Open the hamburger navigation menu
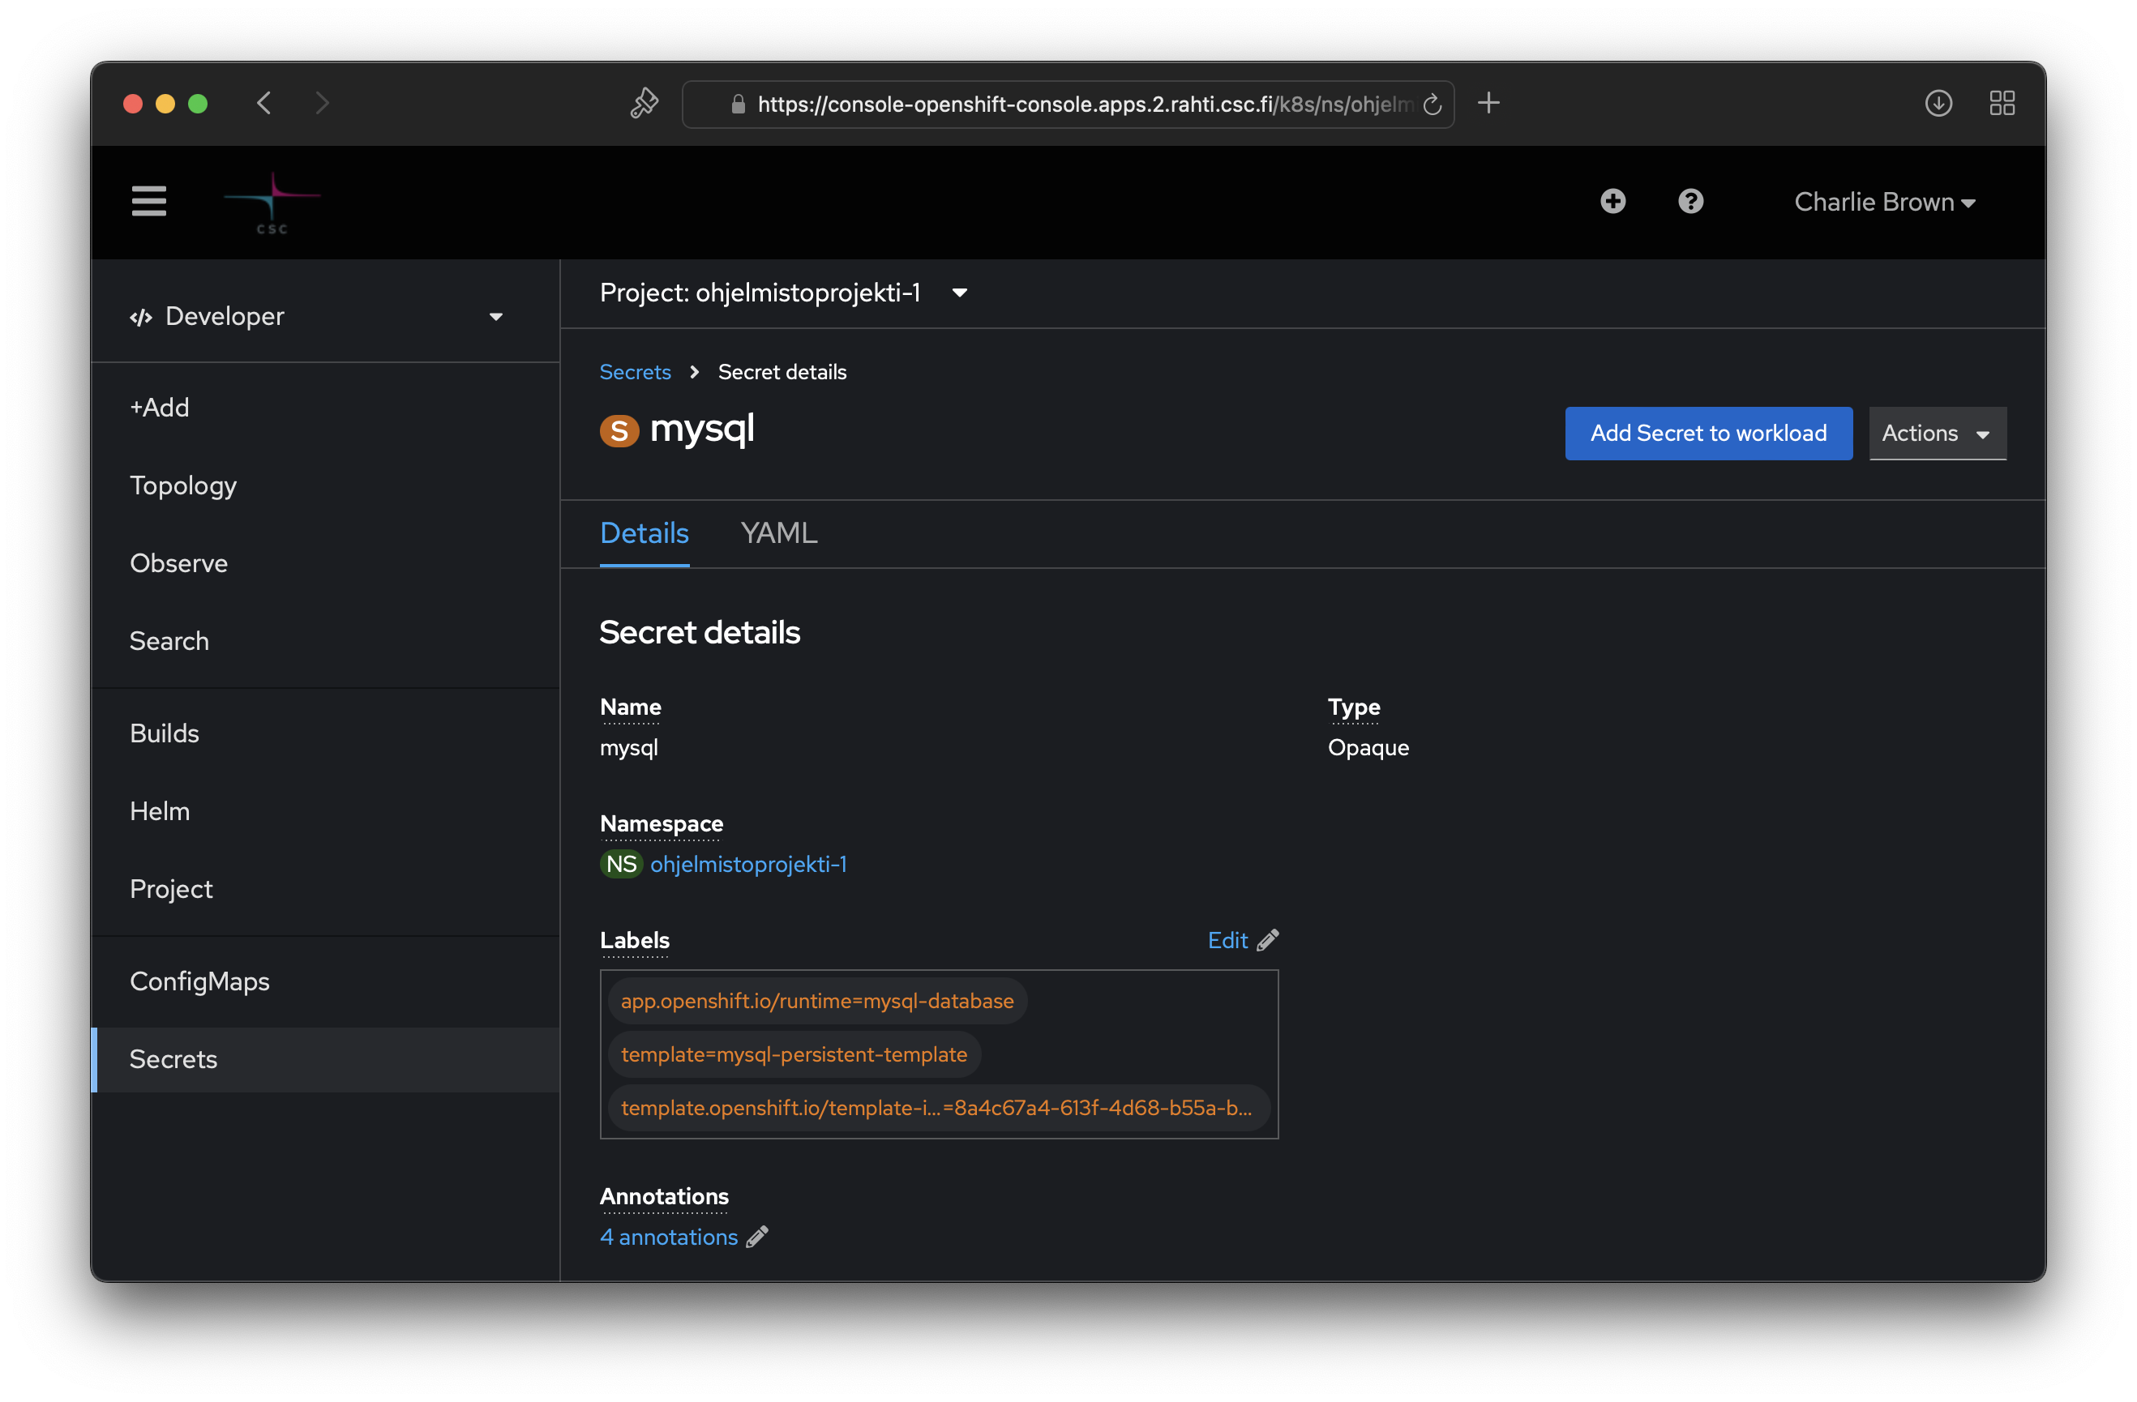 (149, 201)
